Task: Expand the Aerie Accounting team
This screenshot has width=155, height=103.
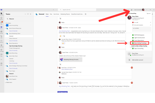Action: pyautogui.click(x=5, y=25)
